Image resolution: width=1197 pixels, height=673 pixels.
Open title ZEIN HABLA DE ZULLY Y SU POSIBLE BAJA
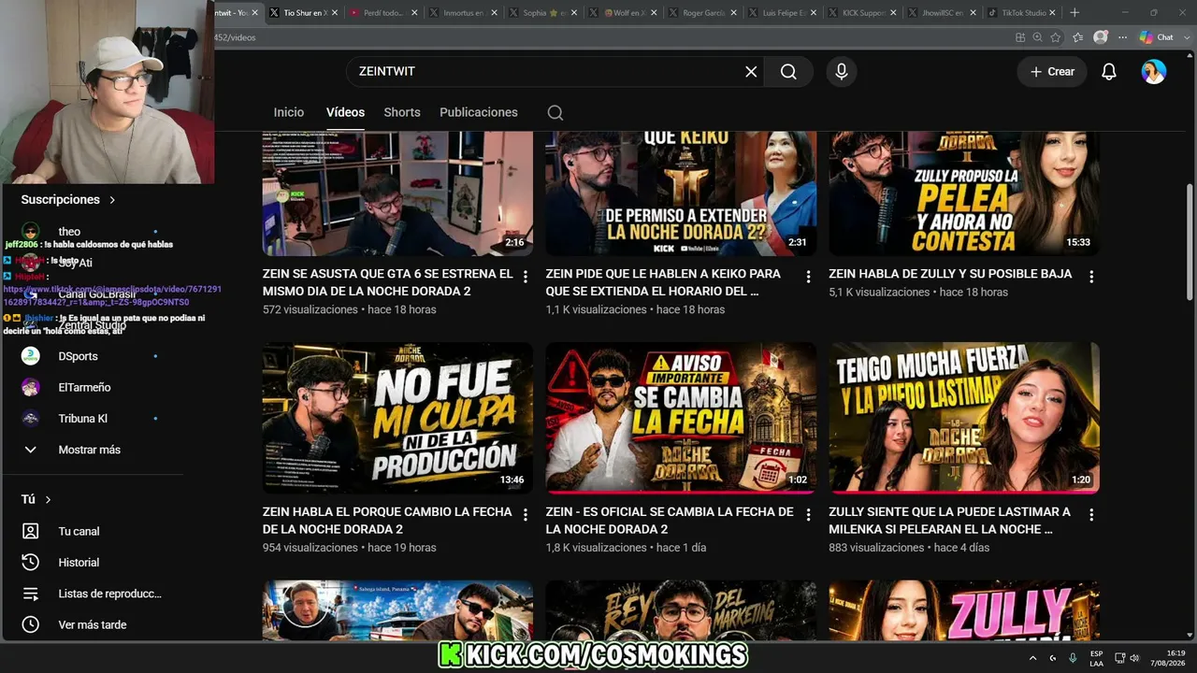950,274
